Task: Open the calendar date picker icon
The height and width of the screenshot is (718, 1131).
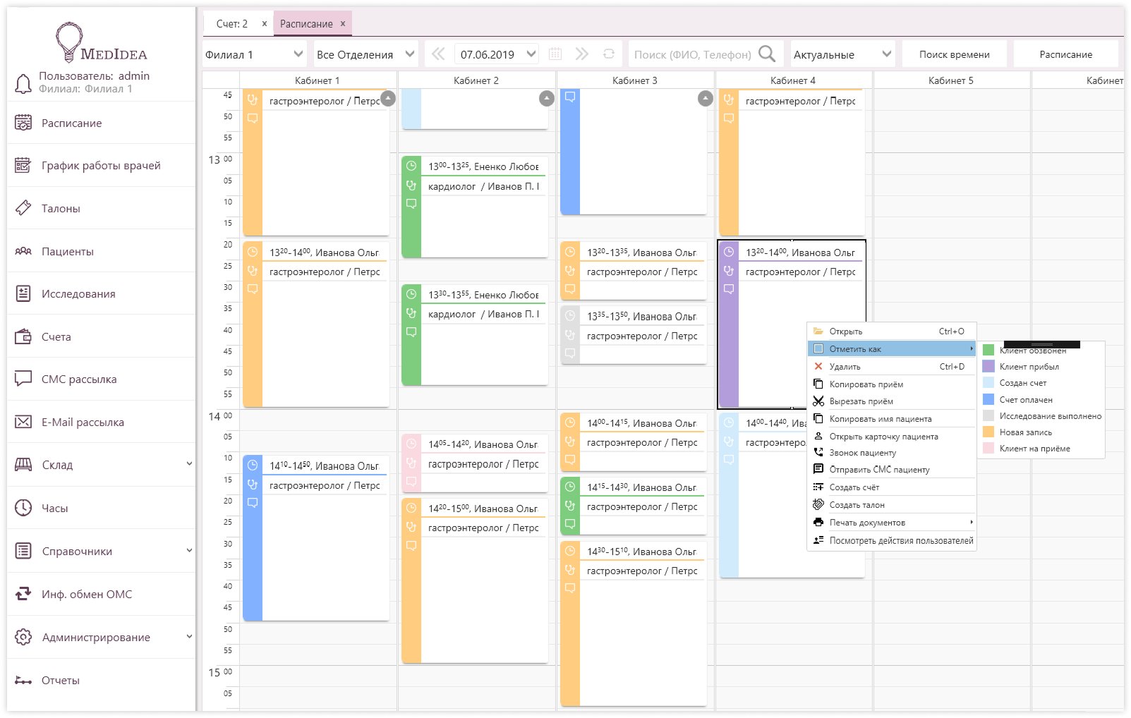Action: click(x=556, y=54)
